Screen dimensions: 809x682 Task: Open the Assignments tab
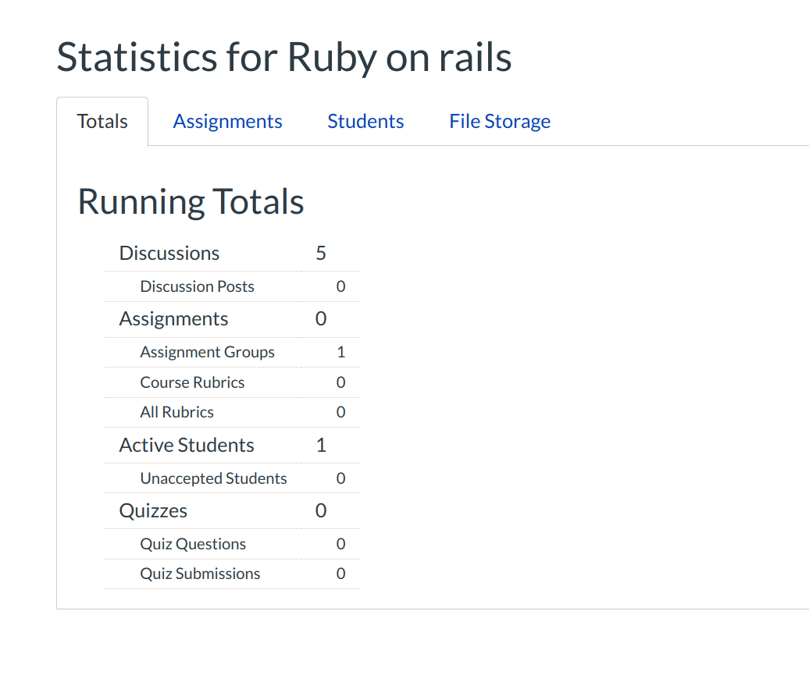tap(227, 122)
